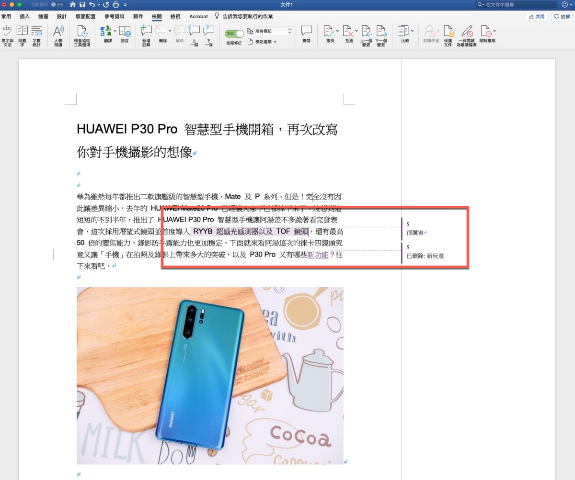Click 保護文件 protect document
Viewport: 575px width, 480px height.
[448, 36]
